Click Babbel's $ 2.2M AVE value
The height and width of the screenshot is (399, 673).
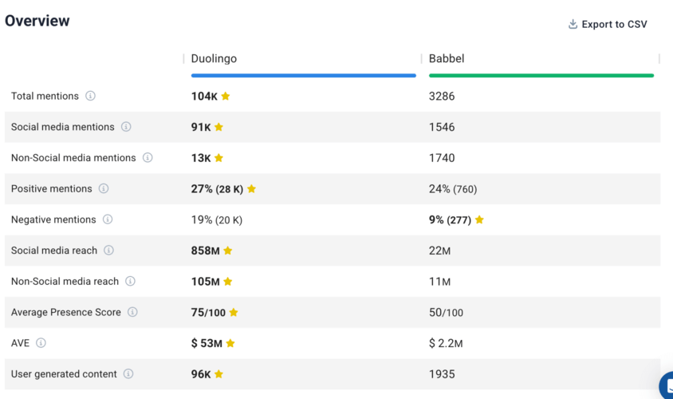click(446, 343)
